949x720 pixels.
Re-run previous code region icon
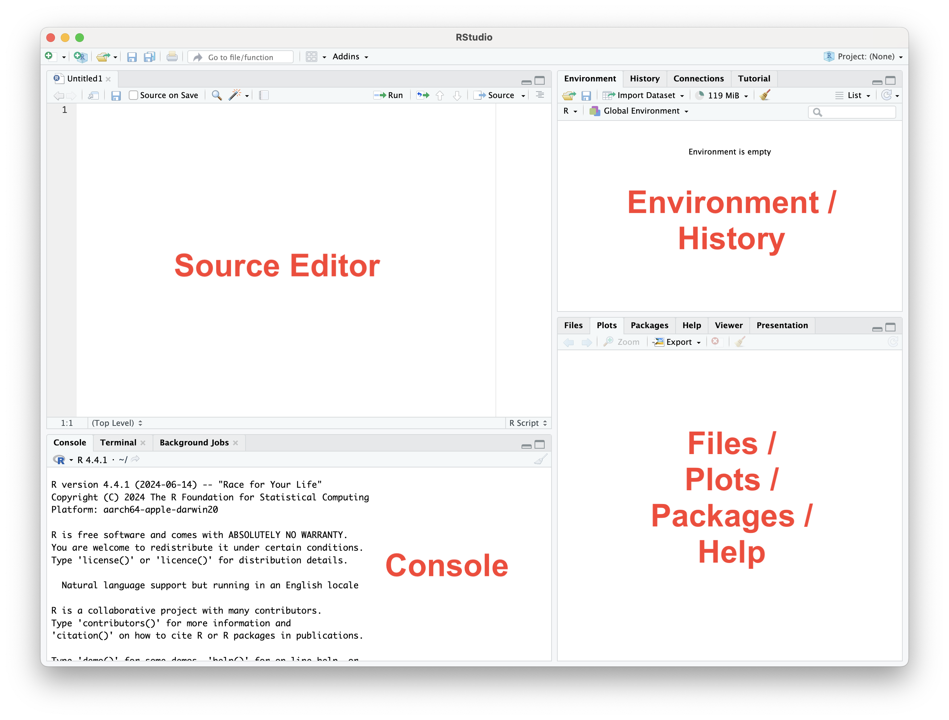tap(423, 95)
